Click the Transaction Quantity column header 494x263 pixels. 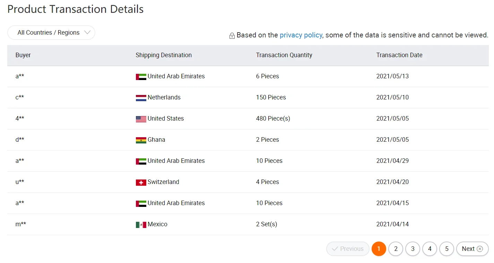click(284, 55)
